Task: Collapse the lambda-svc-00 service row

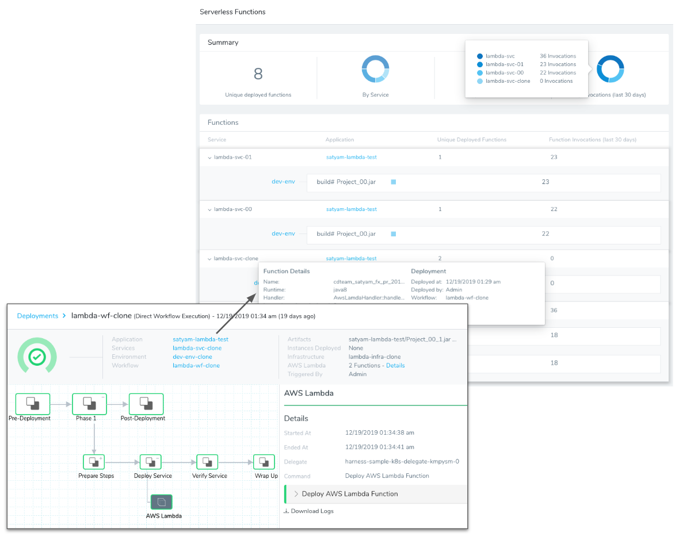Action: [x=209, y=209]
